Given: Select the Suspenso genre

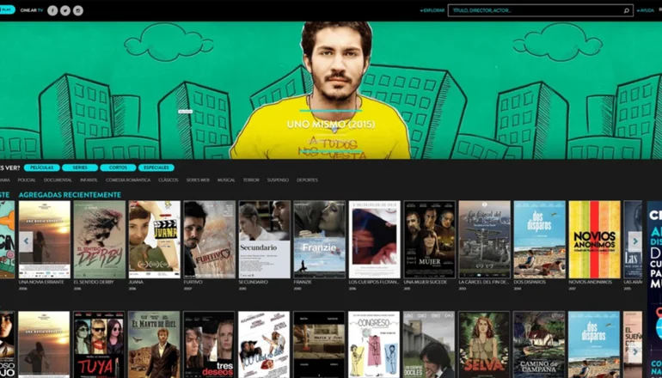Looking at the screenshot, I should tap(278, 180).
